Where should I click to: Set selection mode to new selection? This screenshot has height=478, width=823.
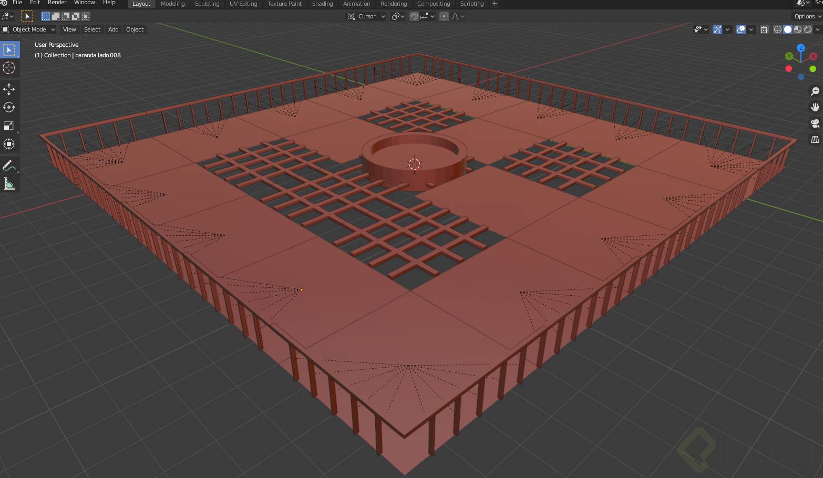pos(46,16)
